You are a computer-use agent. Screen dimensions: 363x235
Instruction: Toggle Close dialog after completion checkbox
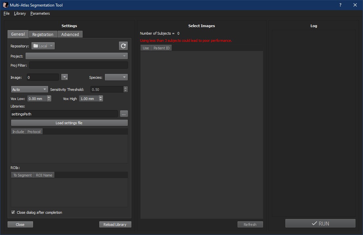click(13, 212)
